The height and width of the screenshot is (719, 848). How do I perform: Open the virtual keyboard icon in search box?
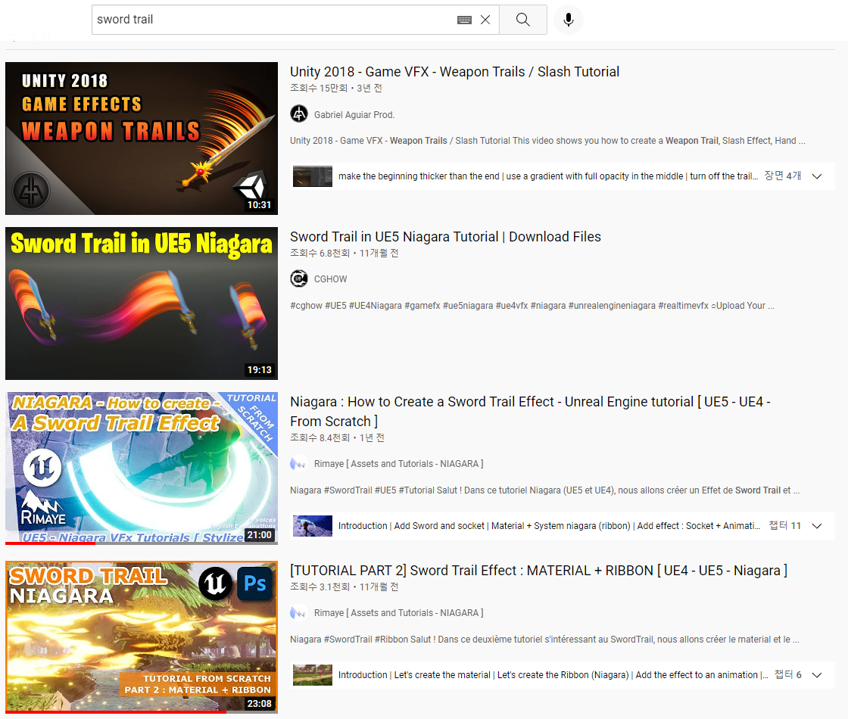click(x=464, y=20)
